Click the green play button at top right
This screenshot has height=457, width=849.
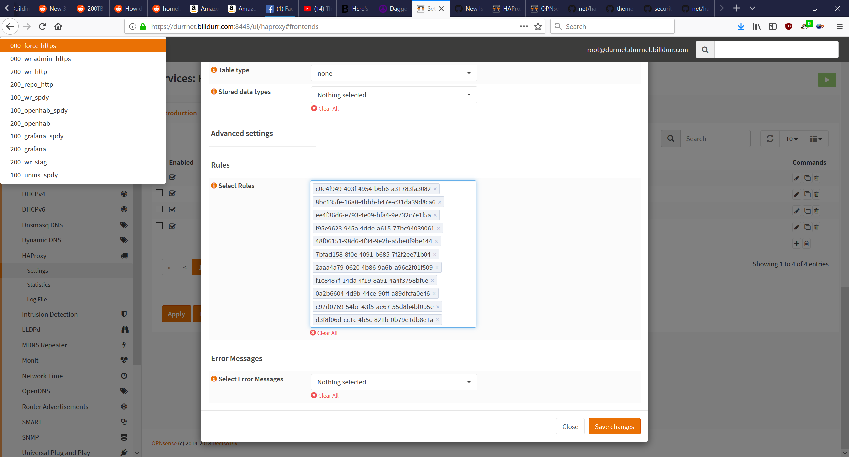pos(827,80)
